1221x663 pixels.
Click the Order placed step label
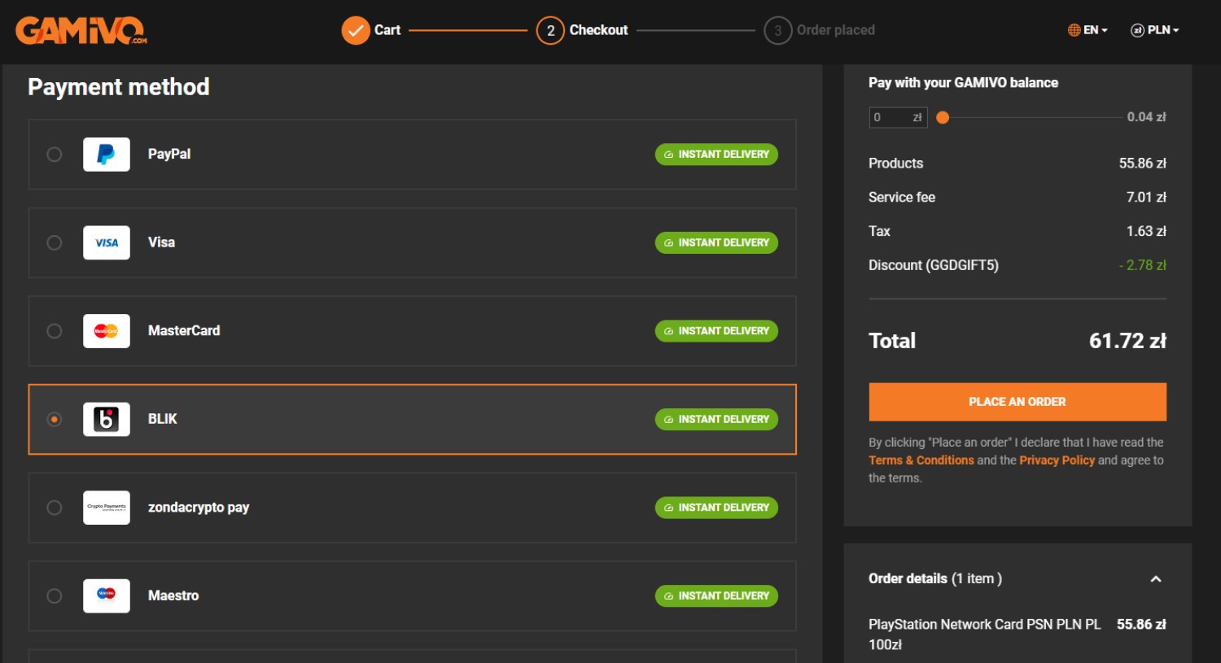pyautogui.click(x=836, y=30)
